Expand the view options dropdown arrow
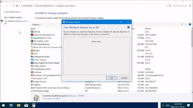 (185, 24)
